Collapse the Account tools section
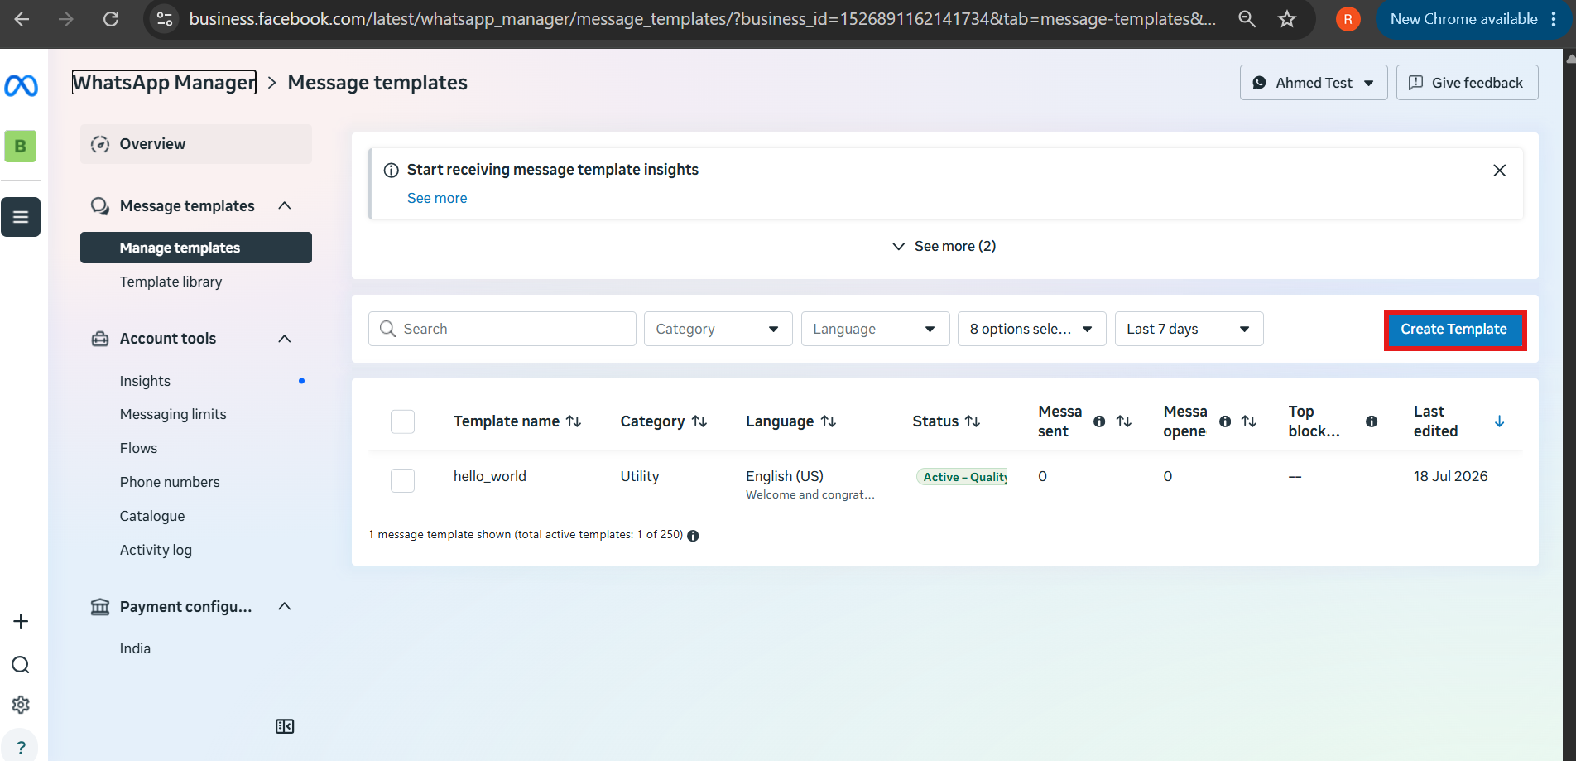This screenshot has width=1576, height=761. pos(285,339)
